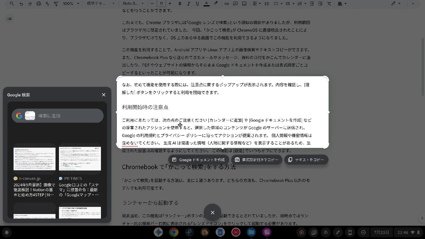Click the 検索に追加 search field
This screenshot has height=239, width=425.
pos(58,116)
